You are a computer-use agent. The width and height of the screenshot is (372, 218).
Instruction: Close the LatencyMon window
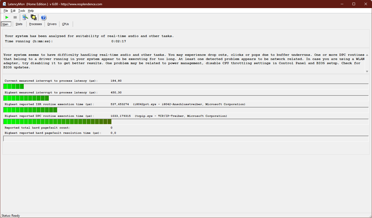point(366,4)
